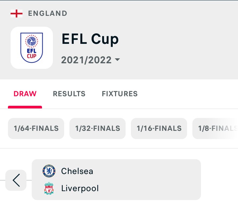Open the 2021/2022 season dropdown
This screenshot has width=238, height=203.
coord(91,60)
